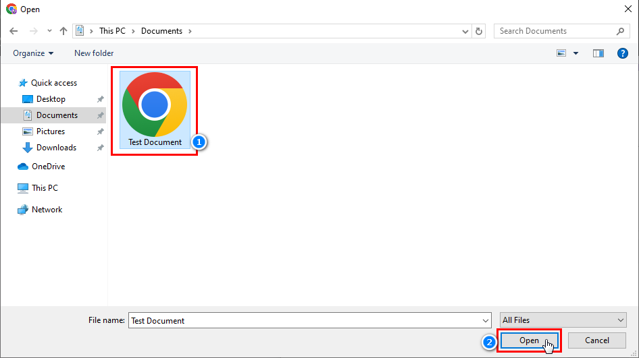Select Network in the navigation pane
Image resolution: width=639 pixels, height=358 pixels.
tap(47, 210)
